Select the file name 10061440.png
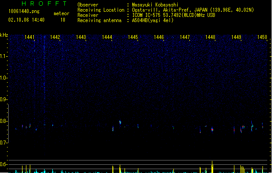The height and width of the screenshot is (173, 272). 24,11
